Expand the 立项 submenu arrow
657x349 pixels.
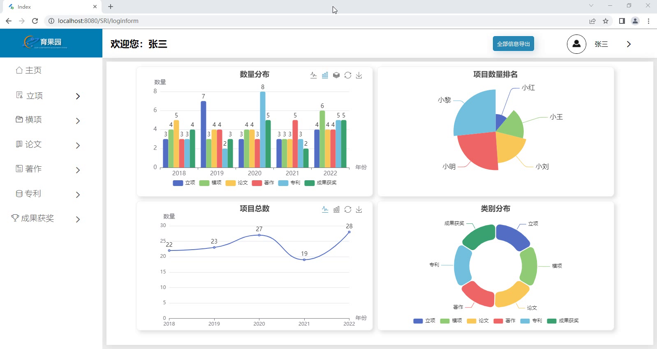(x=78, y=96)
